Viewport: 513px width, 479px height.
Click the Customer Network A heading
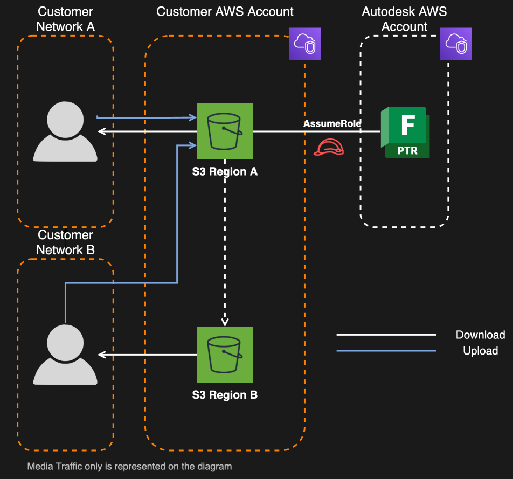click(65, 18)
